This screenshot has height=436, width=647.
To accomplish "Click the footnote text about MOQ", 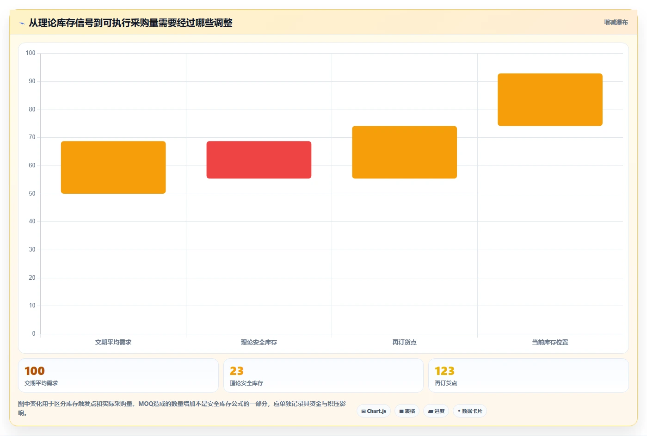I will click(x=182, y=408).
